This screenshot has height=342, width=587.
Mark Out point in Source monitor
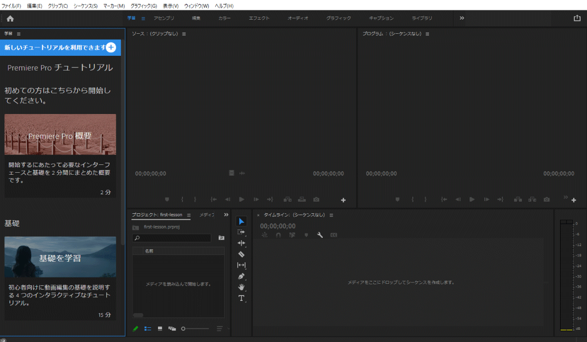[195, 200]
